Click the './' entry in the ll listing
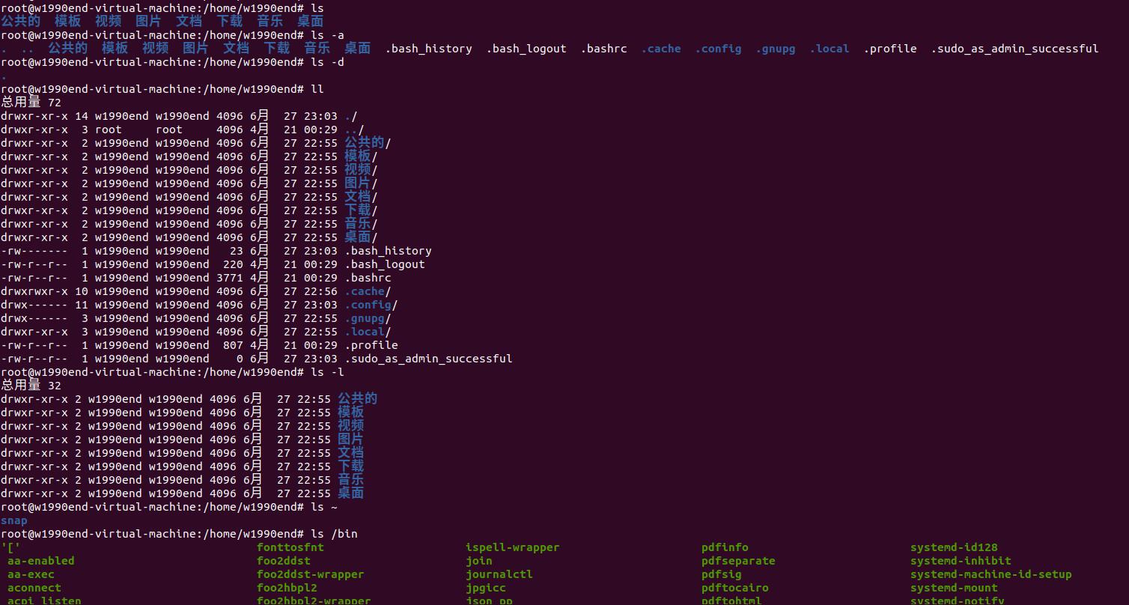This screenshot has width=1129, height=605. pyautogui.click(x=351, y=116)
